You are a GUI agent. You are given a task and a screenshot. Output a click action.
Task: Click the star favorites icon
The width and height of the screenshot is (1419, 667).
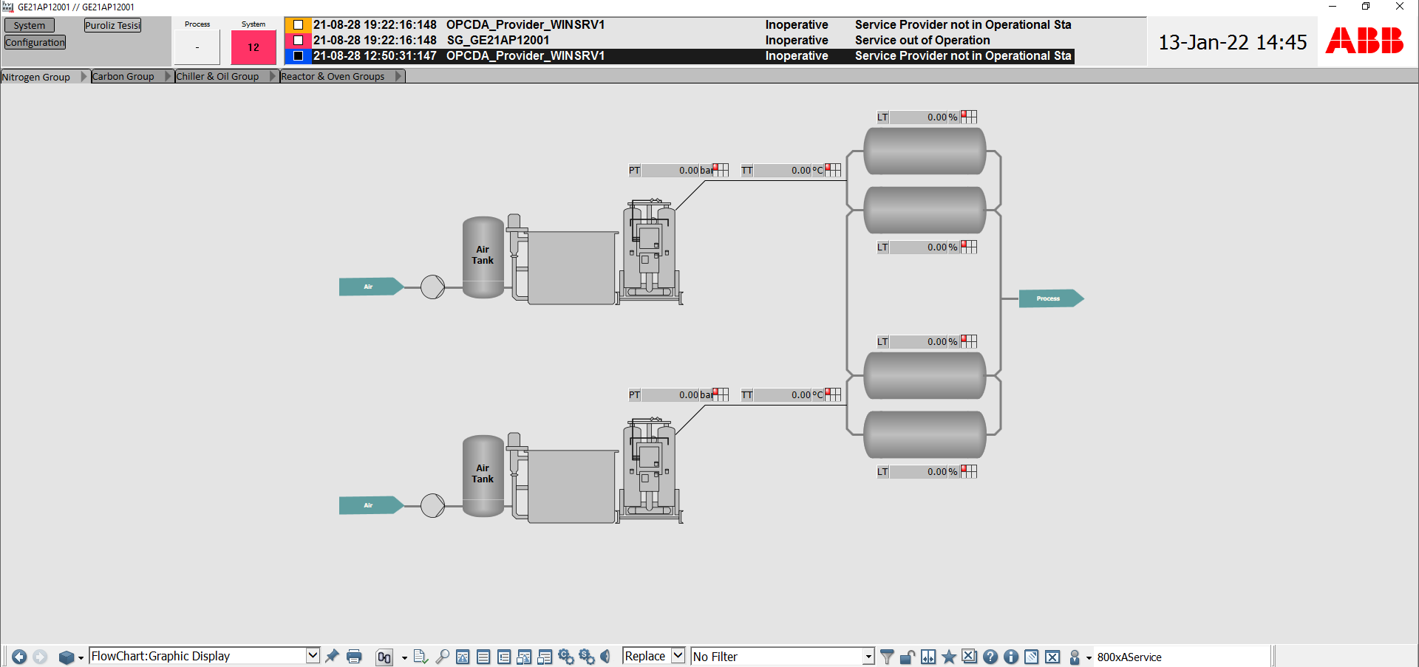tap(949, 657)
